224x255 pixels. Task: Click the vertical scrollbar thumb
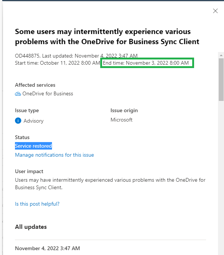point(221,80)
